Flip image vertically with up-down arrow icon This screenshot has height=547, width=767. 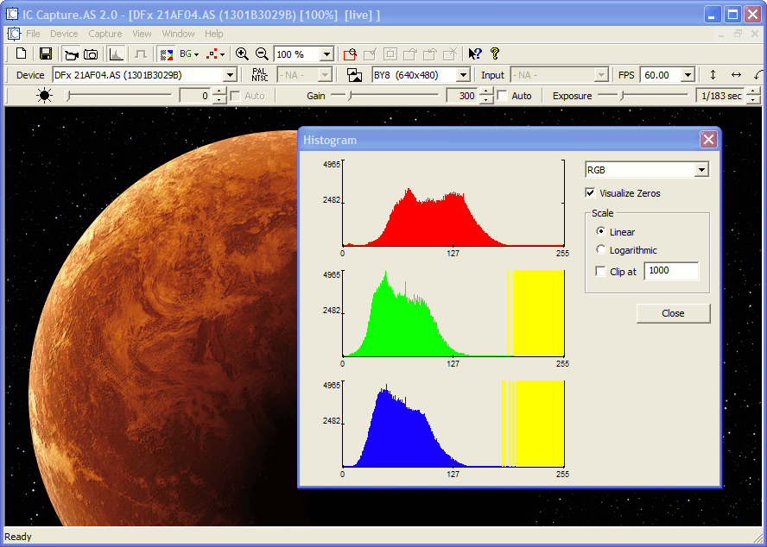[713, 75]
